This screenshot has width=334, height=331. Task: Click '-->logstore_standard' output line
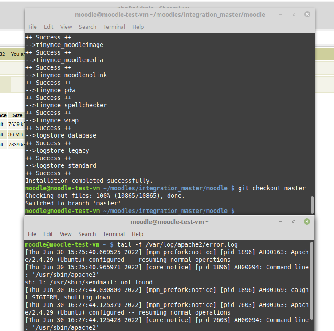pyautogui.click(x=61, y=165)
